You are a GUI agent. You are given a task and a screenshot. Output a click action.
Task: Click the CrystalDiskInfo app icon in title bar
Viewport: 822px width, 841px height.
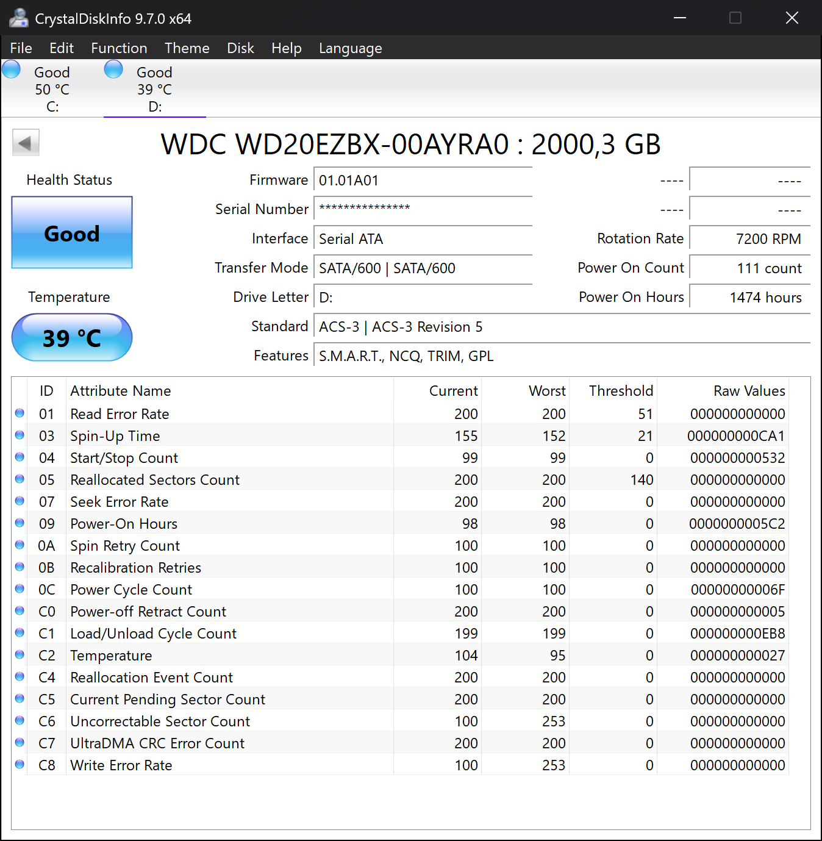19,18
